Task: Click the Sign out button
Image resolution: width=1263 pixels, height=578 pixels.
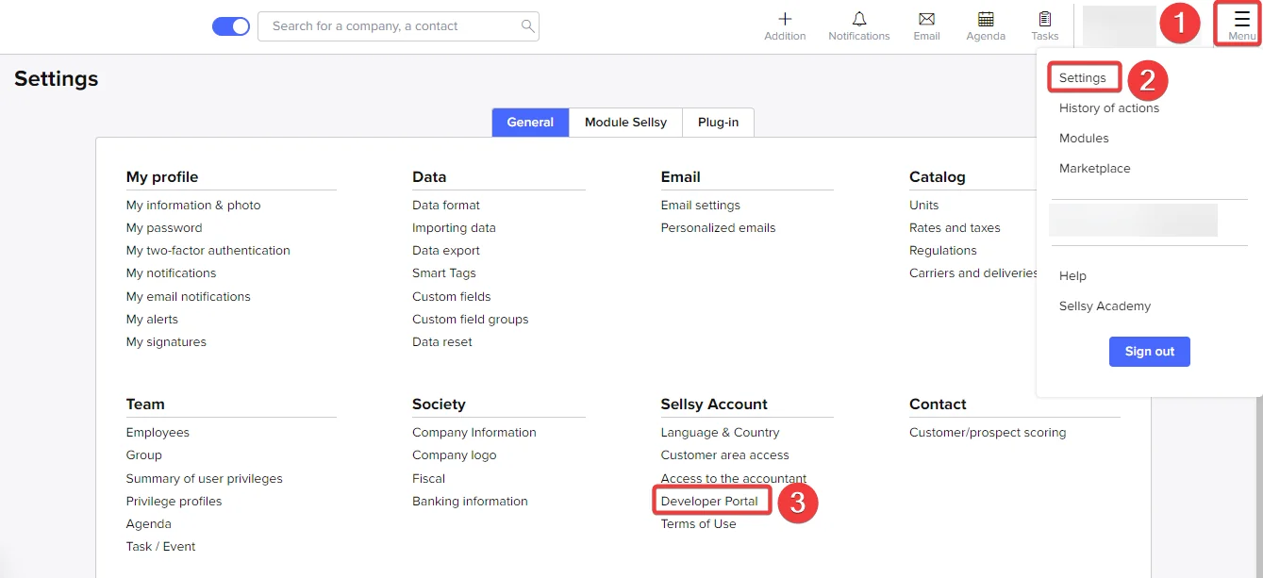Action: (x=1150, y=352)
